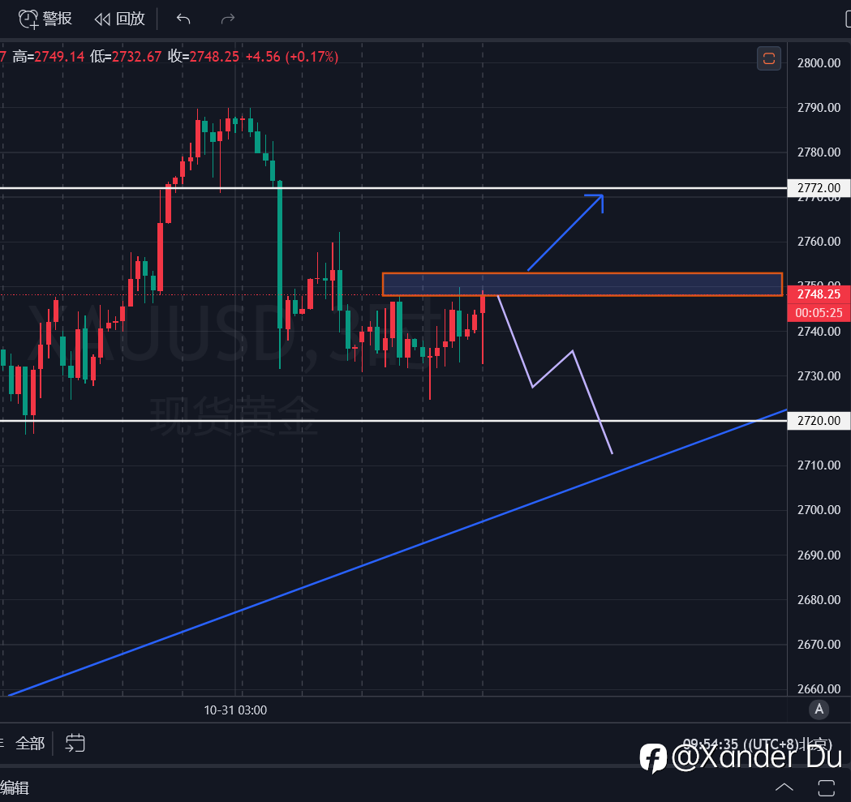Maximize bottom panel square icon
The width and height of the screenshot is (851, 802).
coord(826,787)
